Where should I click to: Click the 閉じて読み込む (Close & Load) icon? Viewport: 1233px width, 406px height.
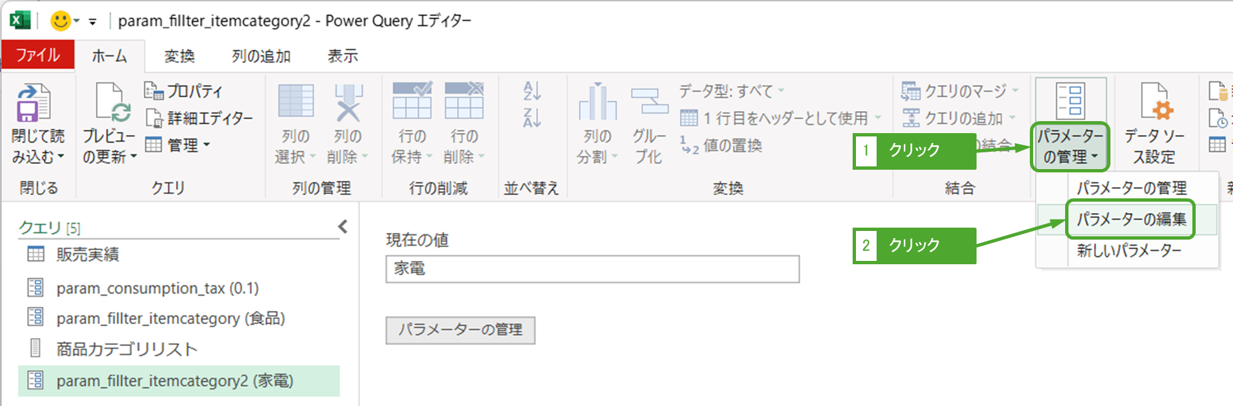[x=33, y=103]
